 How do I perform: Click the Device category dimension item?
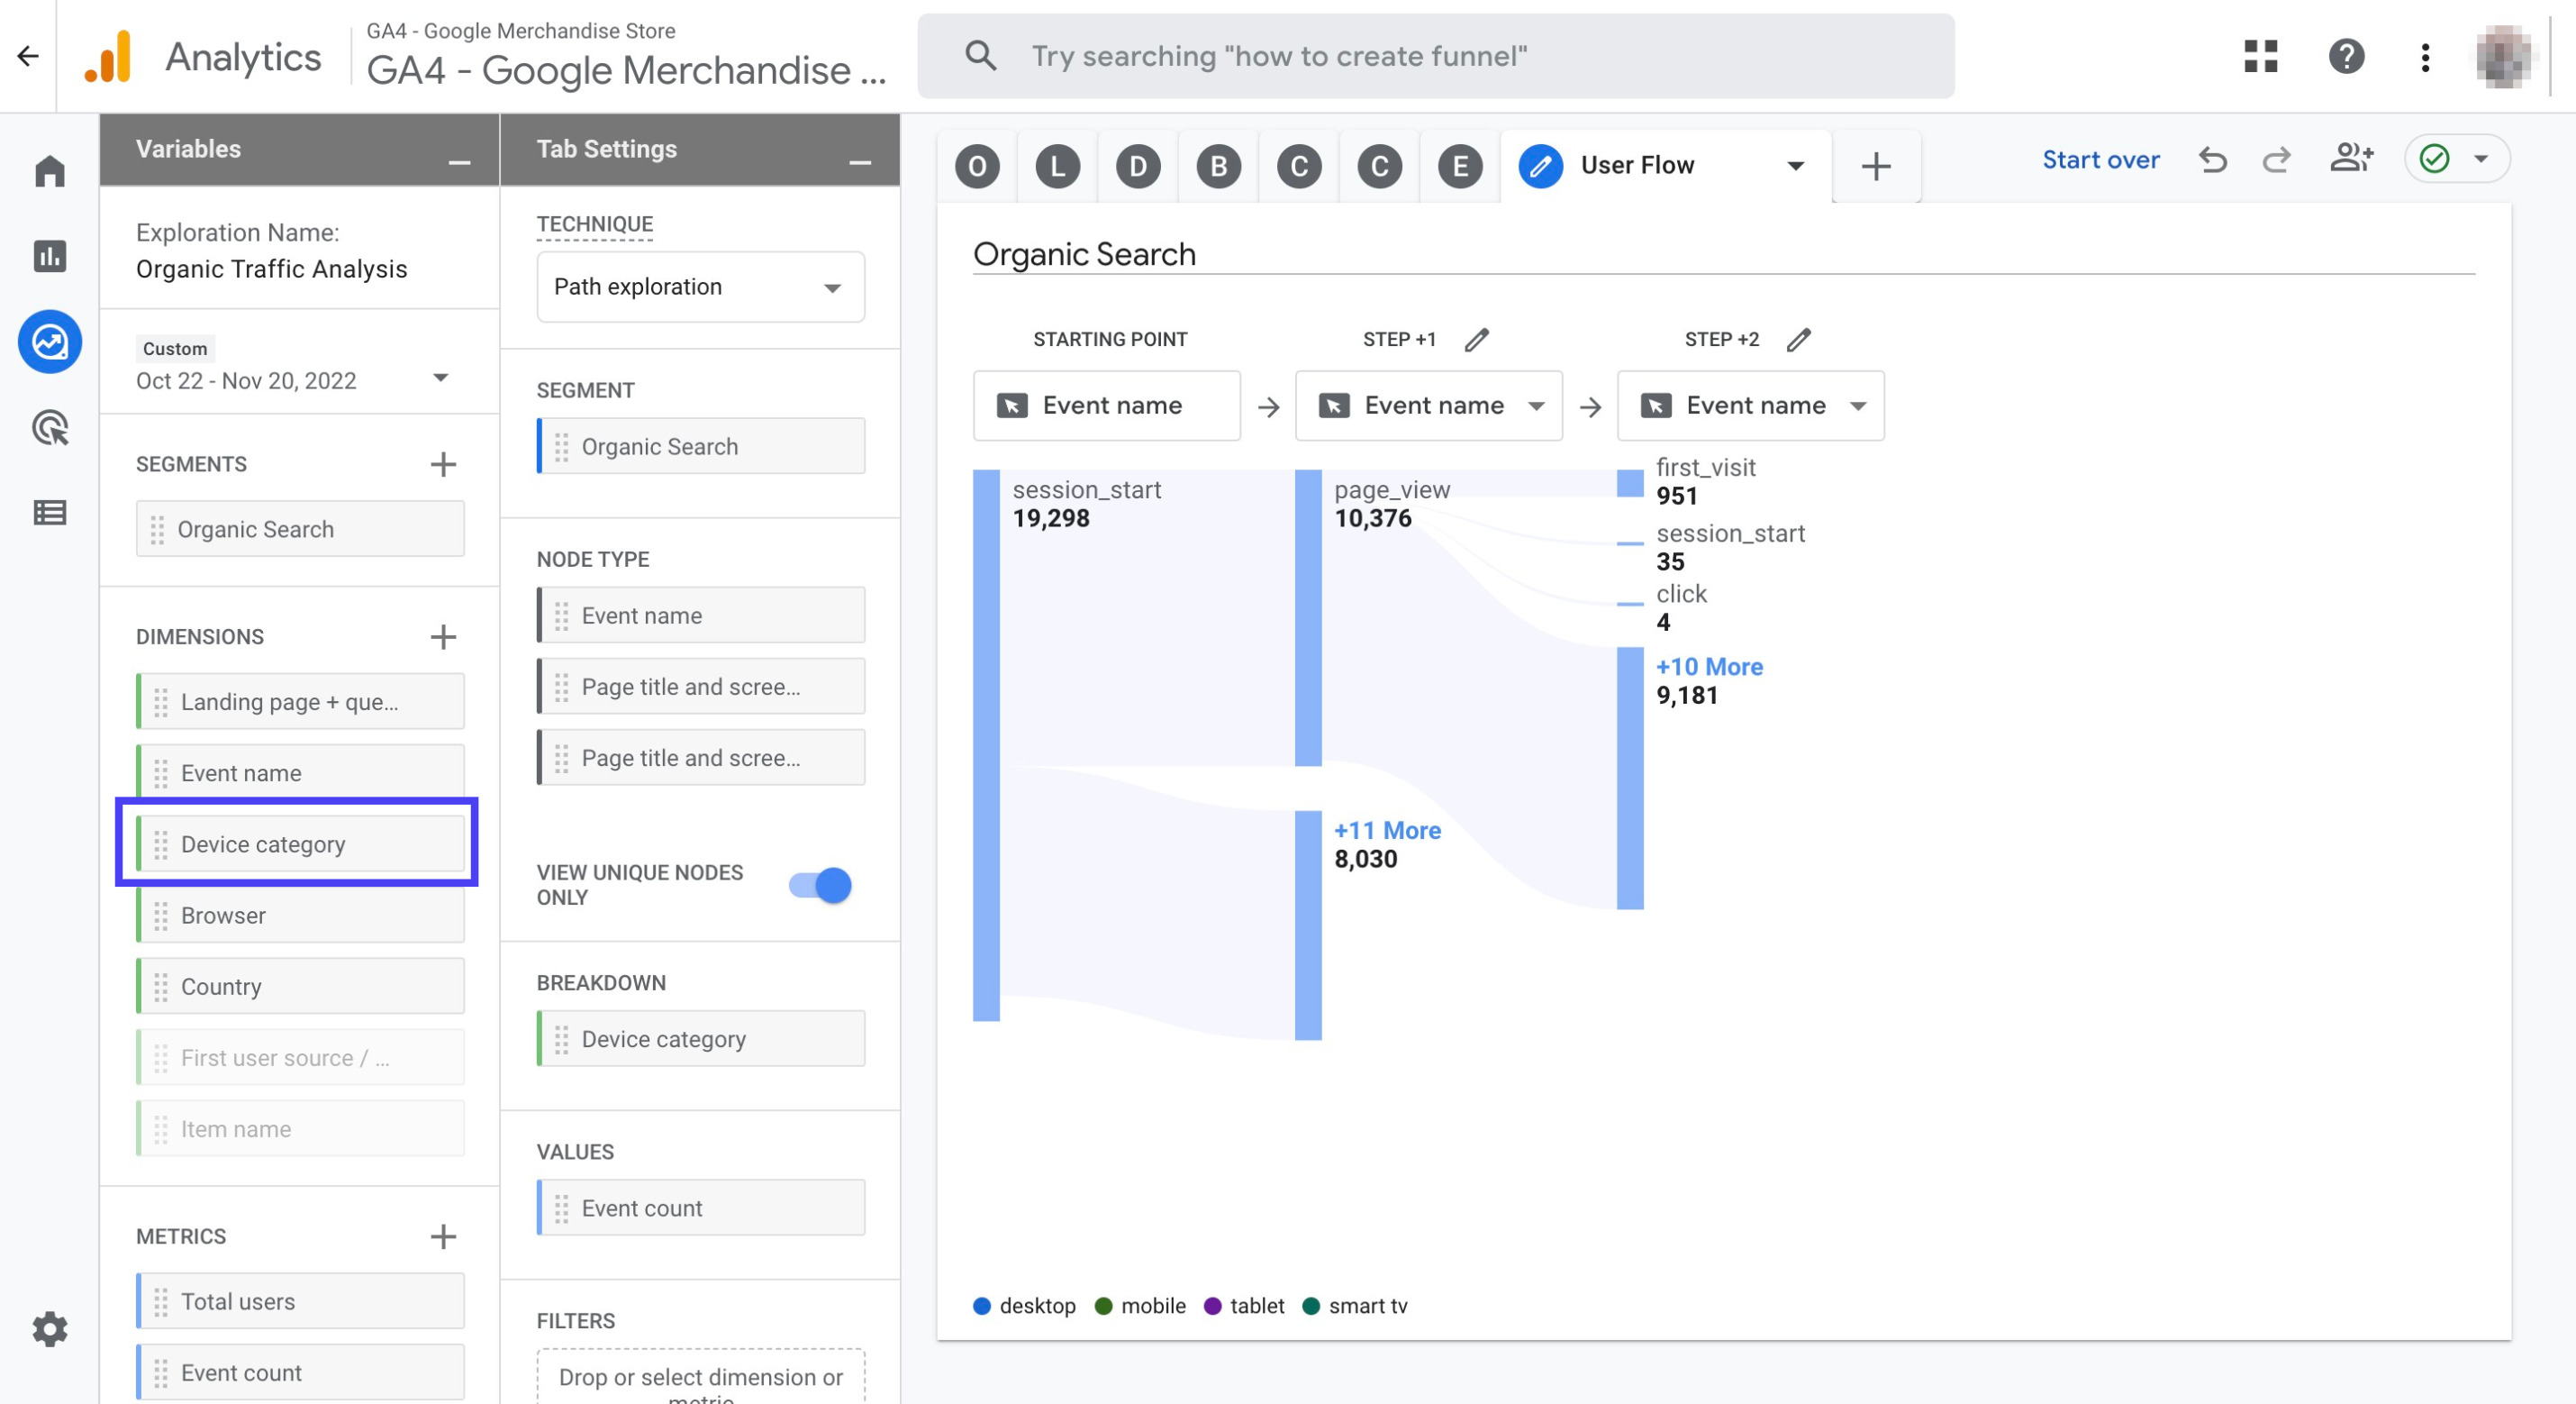[x=295, y=843]
